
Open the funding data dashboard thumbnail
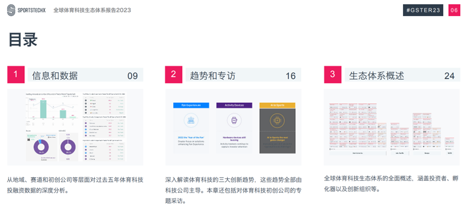coord(75,127)
